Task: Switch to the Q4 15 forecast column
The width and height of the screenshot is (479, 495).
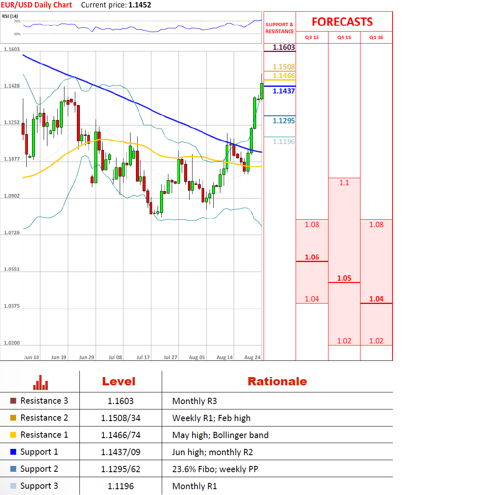Action: 344,37
